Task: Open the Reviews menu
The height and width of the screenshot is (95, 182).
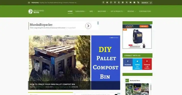Action: [131, 11]
